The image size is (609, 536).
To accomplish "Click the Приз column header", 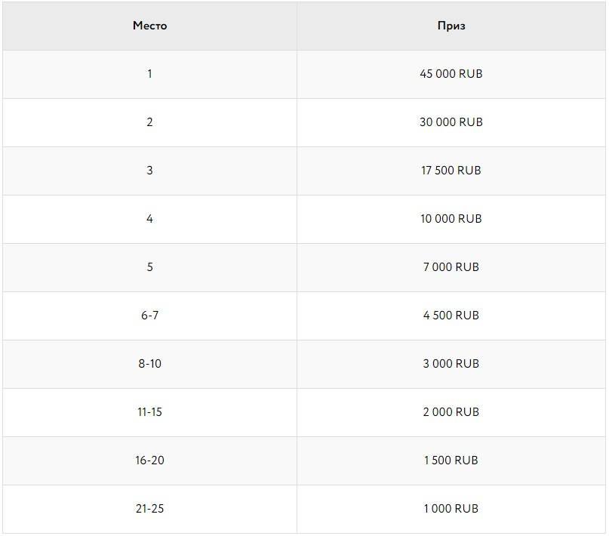I will pos(451,26).
